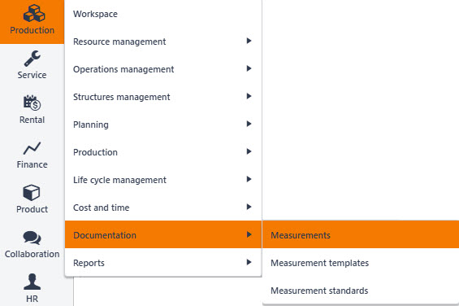This screenshot has width=459, height=306.
Task: Expand arrow next to Documentation
Action: [249, 234]
